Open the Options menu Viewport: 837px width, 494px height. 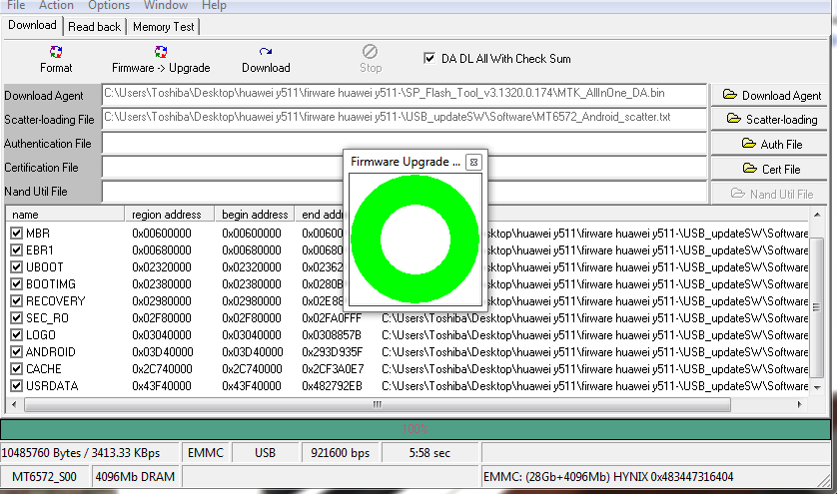(x=109, y=5)
